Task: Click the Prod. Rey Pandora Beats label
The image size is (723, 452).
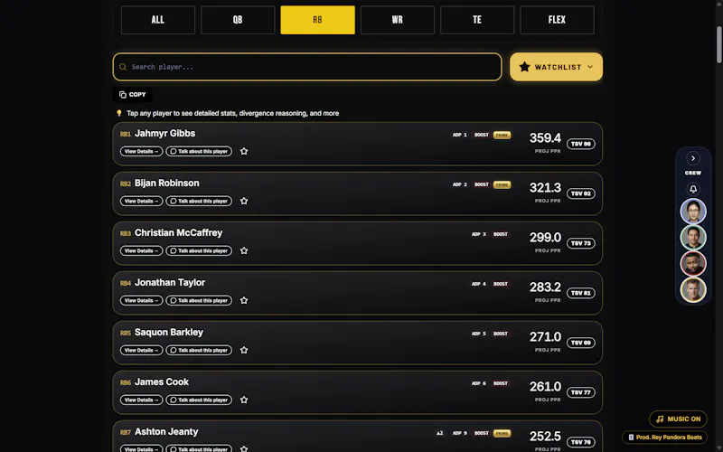Action: [664, 438]
